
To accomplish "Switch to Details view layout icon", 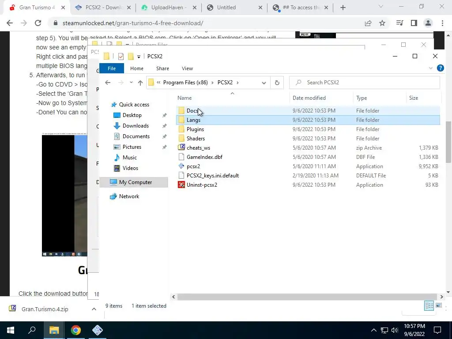I will pyautogui.click(x=429, y=305).
